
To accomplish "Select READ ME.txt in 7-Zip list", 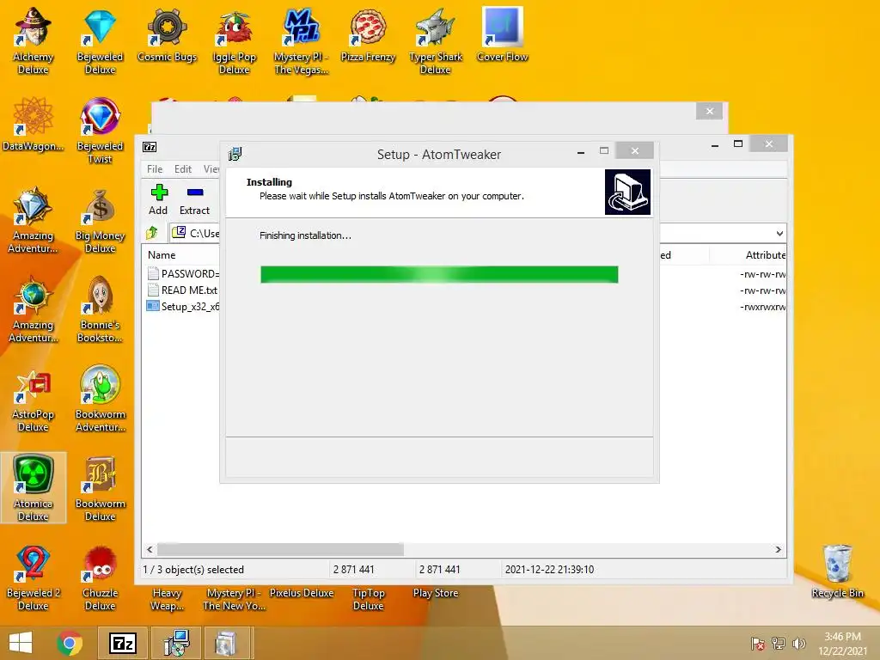I will (183, 290).
